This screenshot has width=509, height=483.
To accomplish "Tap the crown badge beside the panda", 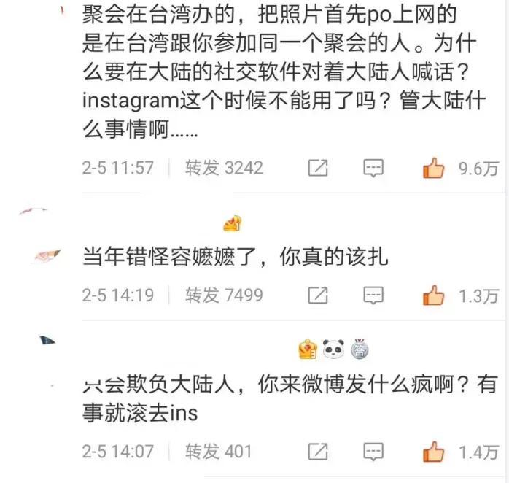I will [x=308, y=349].
